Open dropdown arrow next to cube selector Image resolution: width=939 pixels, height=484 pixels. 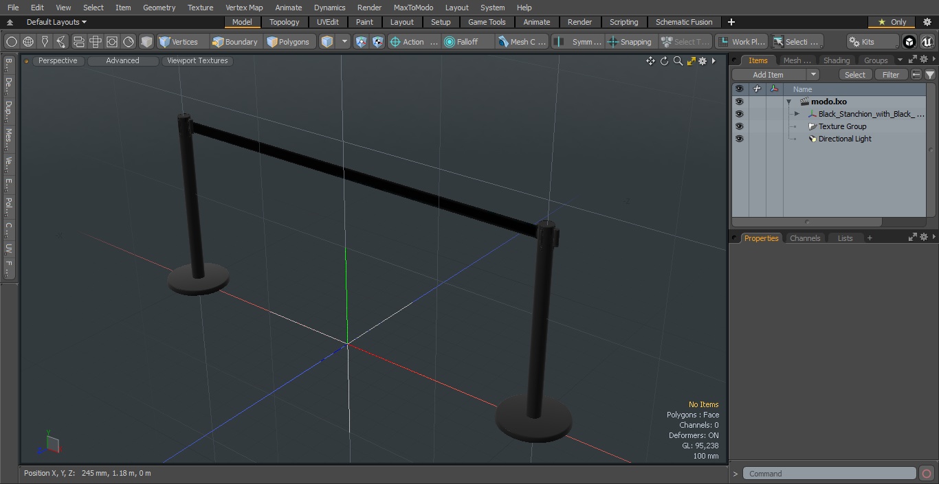pos(344,42)
